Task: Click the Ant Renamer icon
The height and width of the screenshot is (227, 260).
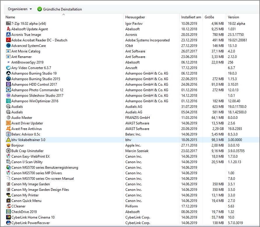Action: tap(8, 57)
